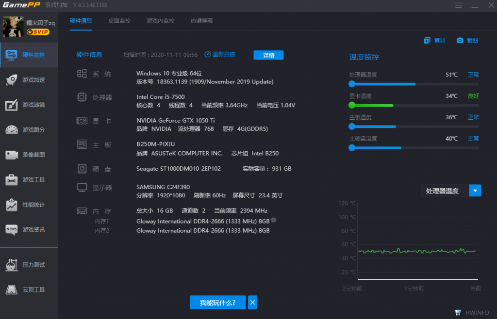The image size is (497, 319).
Task: Open 硬件监控 hardware monitor sidebar item
Action: tap(29, 55)
